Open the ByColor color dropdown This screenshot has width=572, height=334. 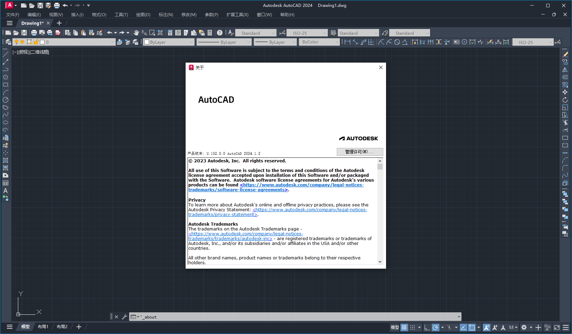tap(336, 42)
